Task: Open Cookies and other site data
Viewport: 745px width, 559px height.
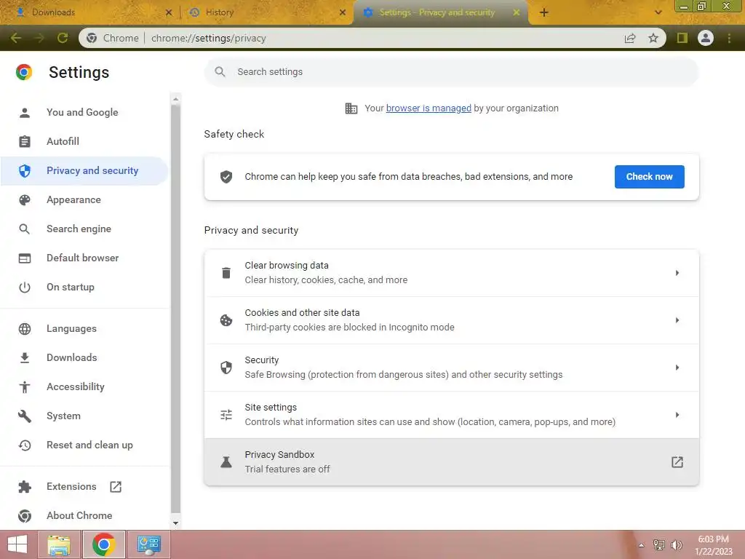Action: pos(451,320)
